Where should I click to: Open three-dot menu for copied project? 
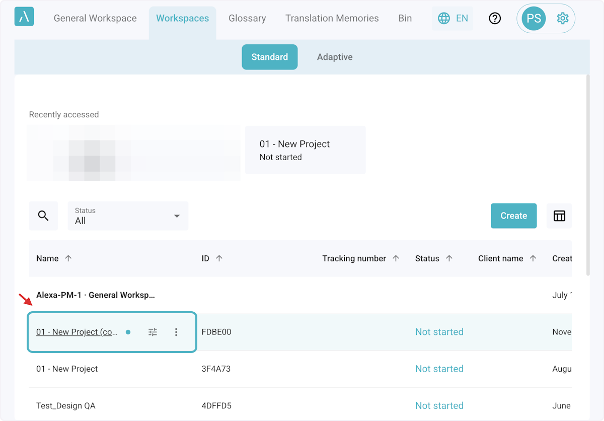click(x=176, y=332)
